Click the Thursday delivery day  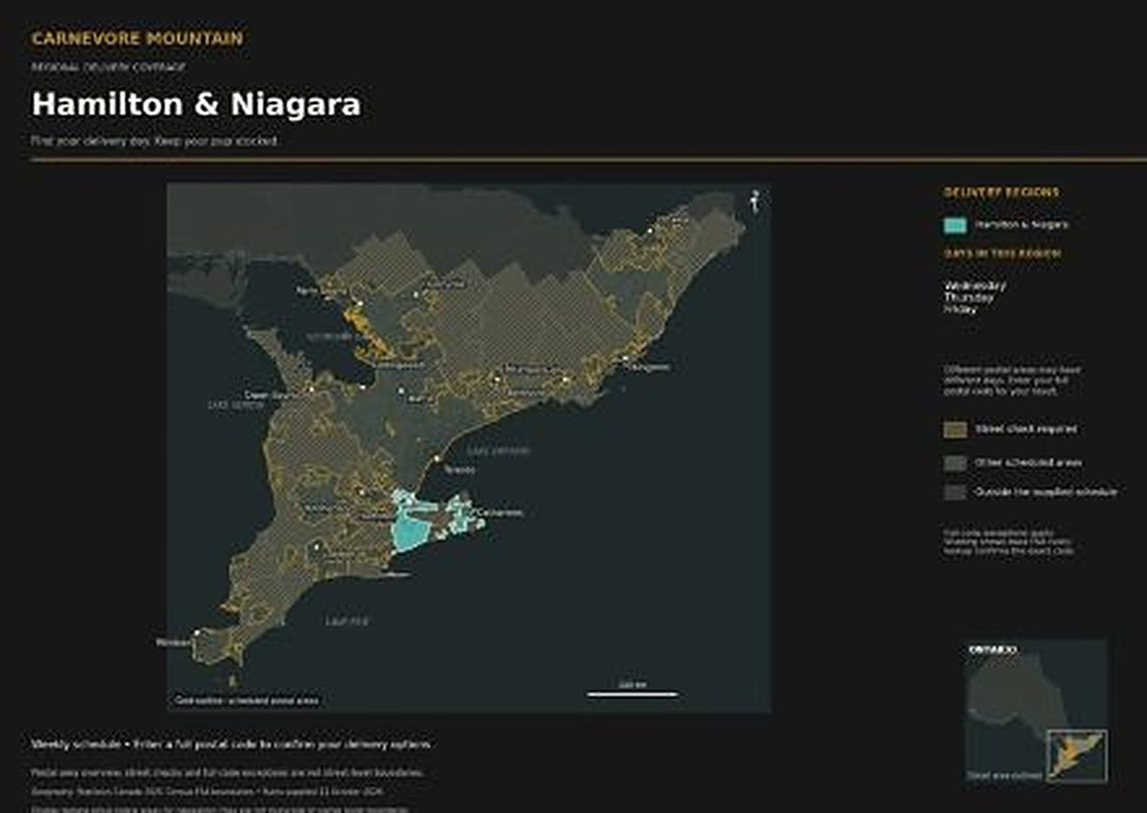[x=969, y=297]
